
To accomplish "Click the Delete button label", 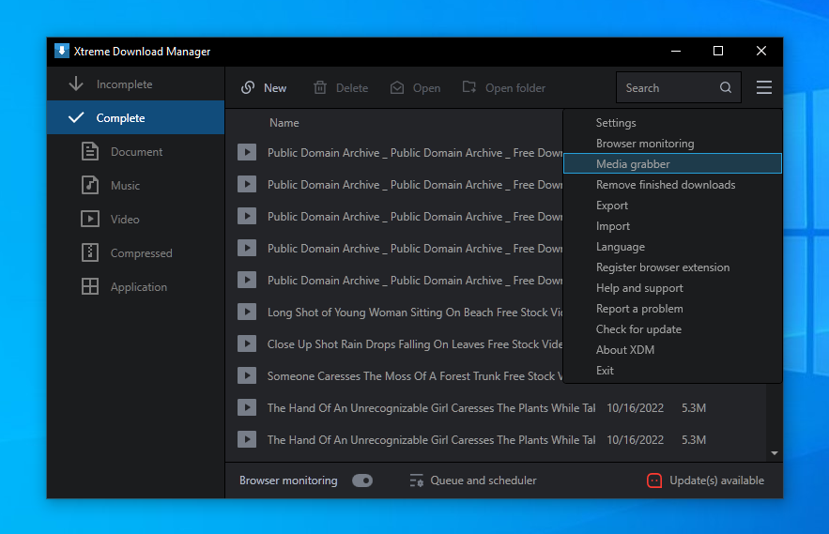I will [x=351, y=88].
